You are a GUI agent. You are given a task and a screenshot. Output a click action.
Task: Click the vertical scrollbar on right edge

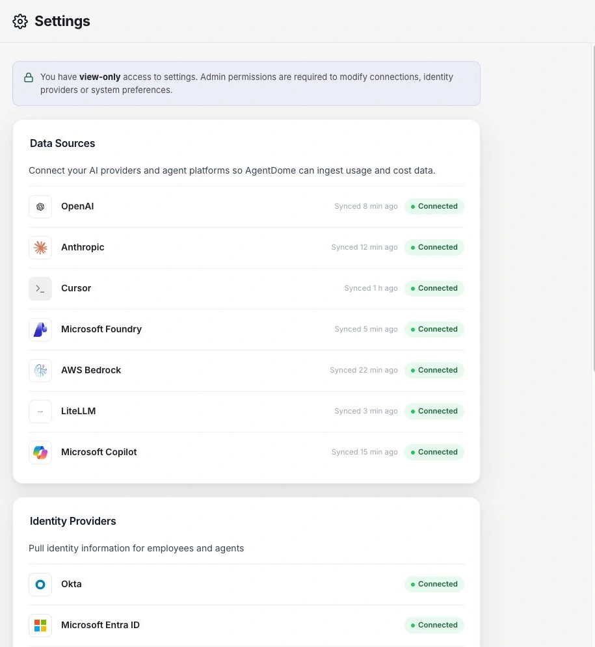click(593, 208)
